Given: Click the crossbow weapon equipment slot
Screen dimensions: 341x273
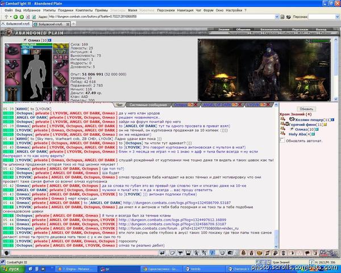Looking at the screenshot, I should point(13,78).
